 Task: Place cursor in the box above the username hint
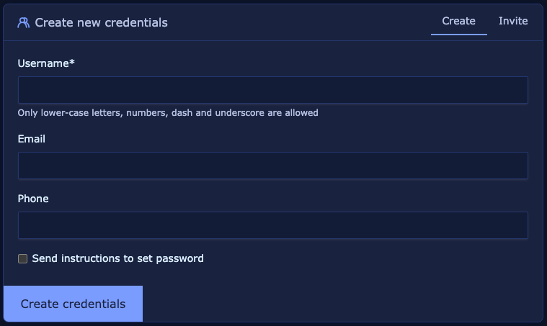coord(273,90)
